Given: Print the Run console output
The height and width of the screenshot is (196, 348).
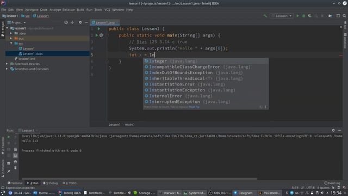Looking at the screenshot, I should click(15, 162).
